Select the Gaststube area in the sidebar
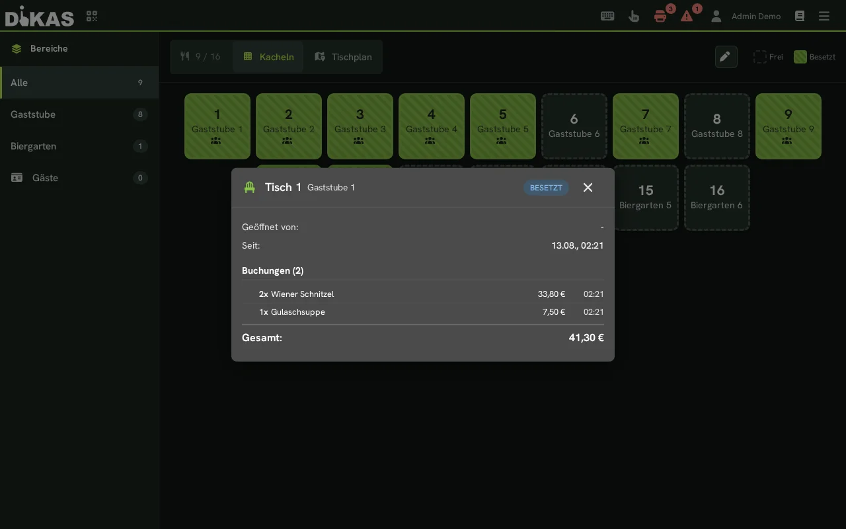Viewport: 846px width, 529px height. coord(79,114)
